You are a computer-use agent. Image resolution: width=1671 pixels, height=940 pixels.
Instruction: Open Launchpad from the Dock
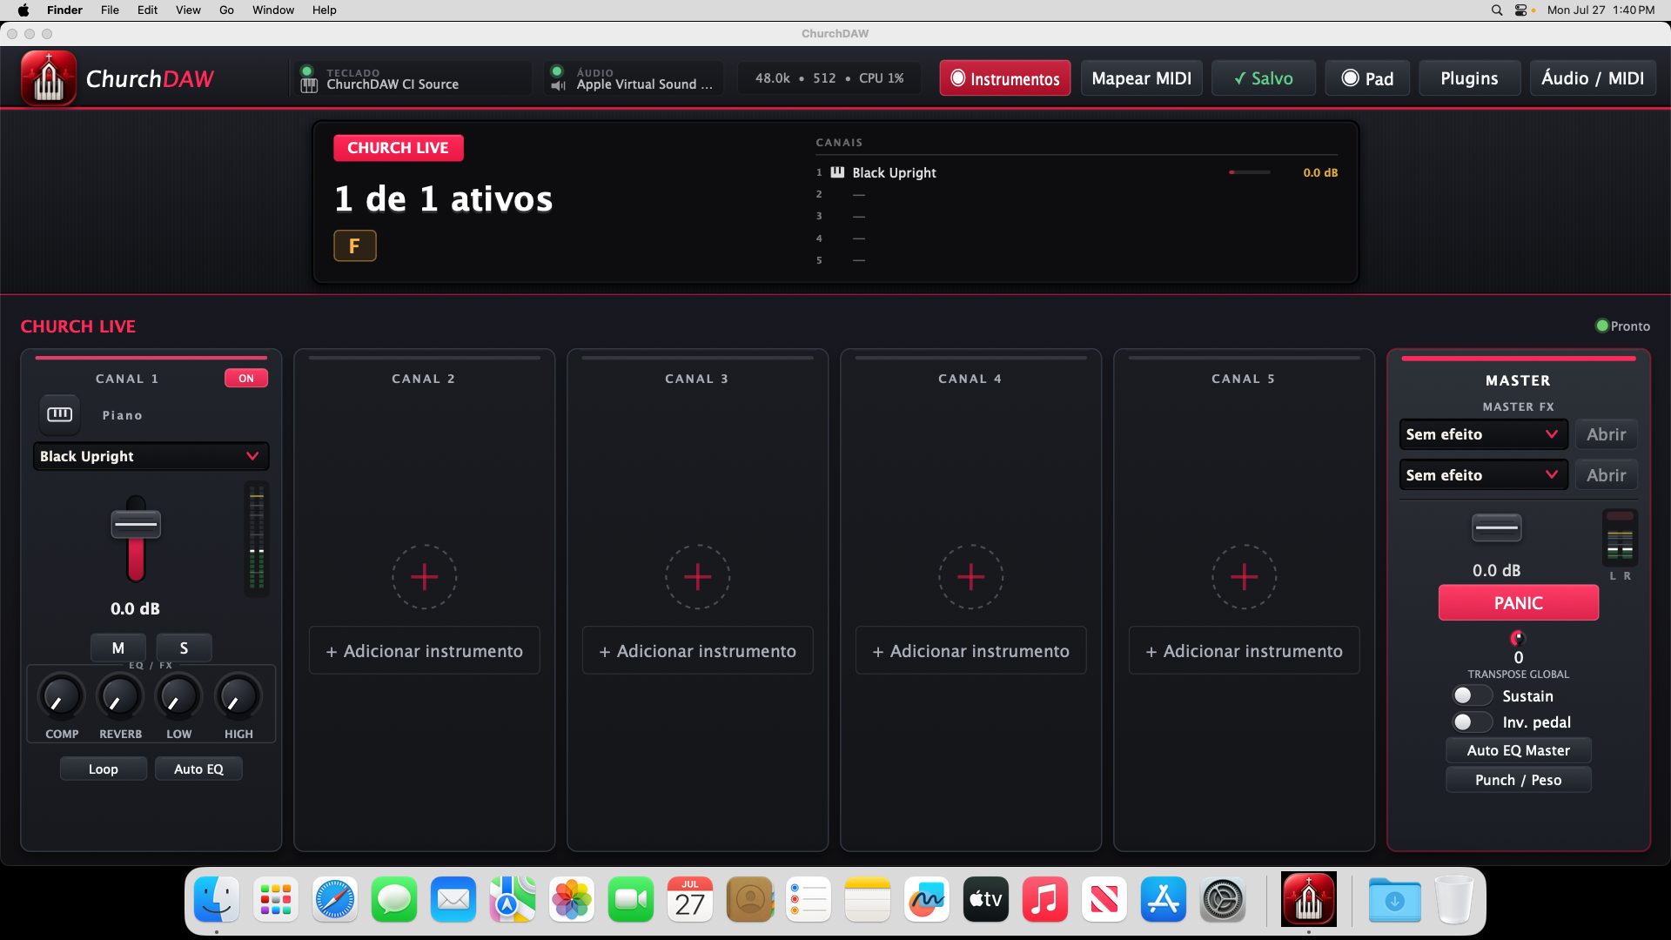tap(276, 900)
